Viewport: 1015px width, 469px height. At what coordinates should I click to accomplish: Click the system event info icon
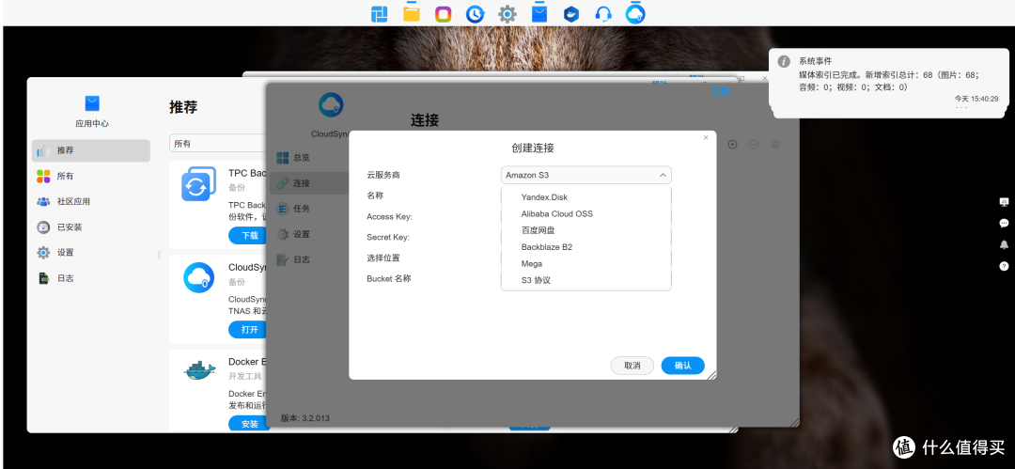784,61
